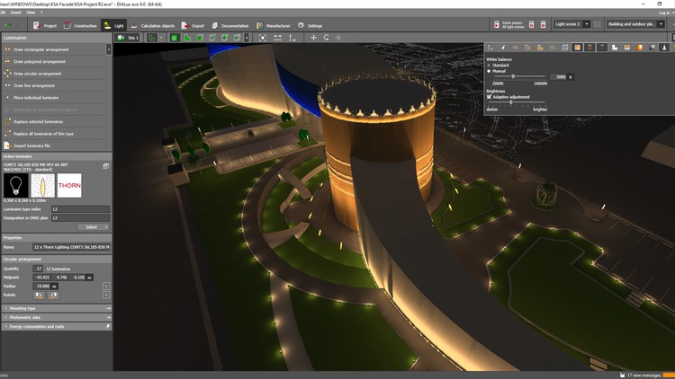Viewport: 675px width, 379px height.
Task: Click the THORN manufacturer logo thumbnail
Action: 69,186
